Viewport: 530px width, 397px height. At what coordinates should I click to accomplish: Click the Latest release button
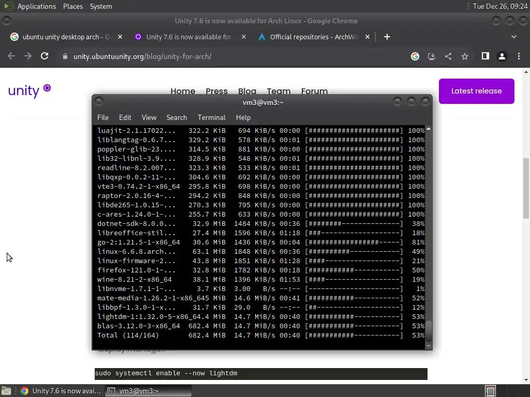(x=476, y=91)
